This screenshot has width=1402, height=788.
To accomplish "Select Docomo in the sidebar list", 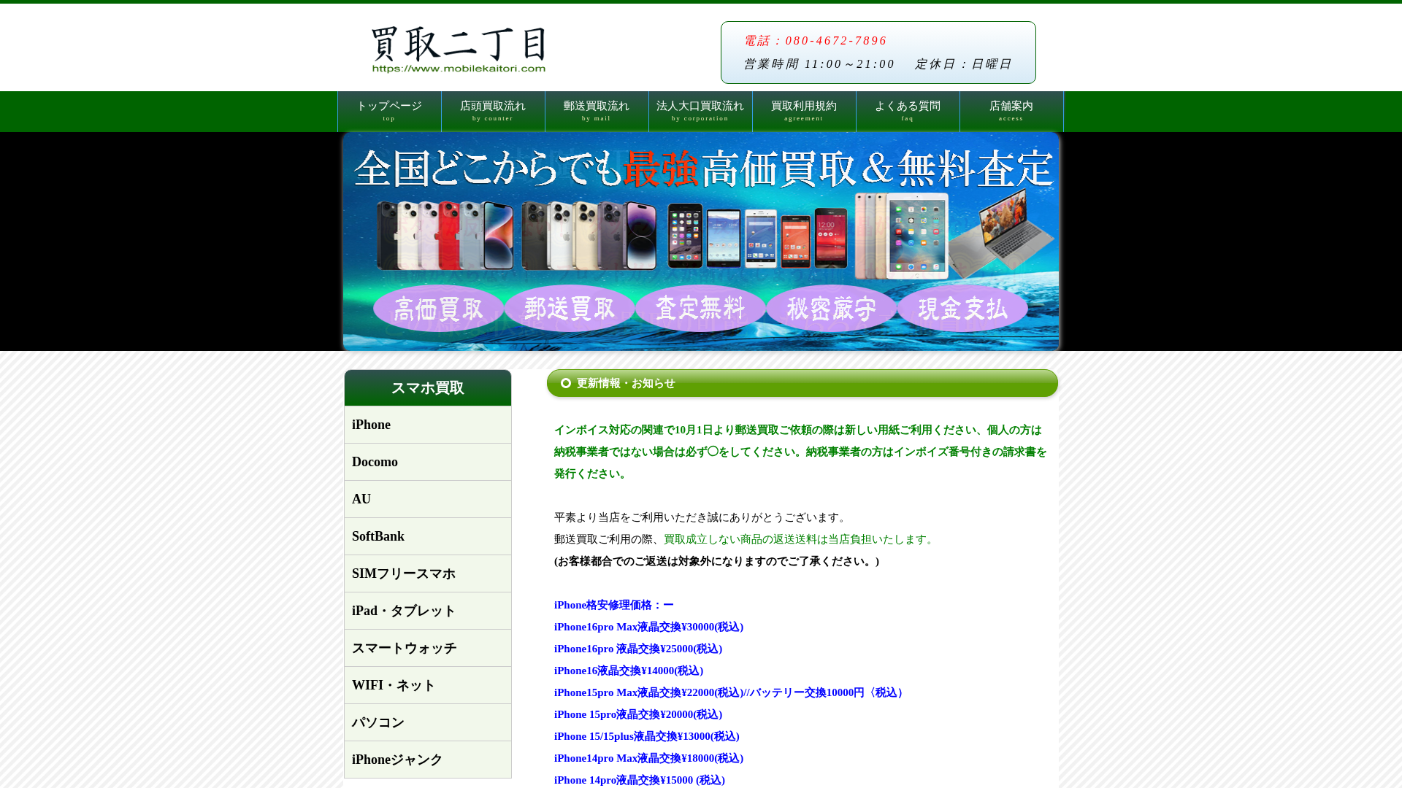I will tap(428, 462).
